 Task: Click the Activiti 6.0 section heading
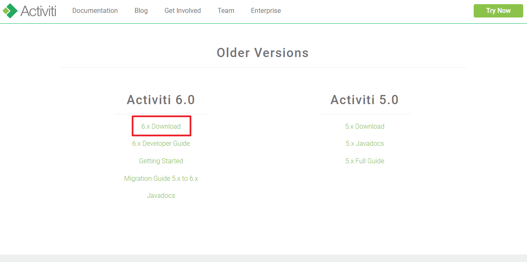161,100
